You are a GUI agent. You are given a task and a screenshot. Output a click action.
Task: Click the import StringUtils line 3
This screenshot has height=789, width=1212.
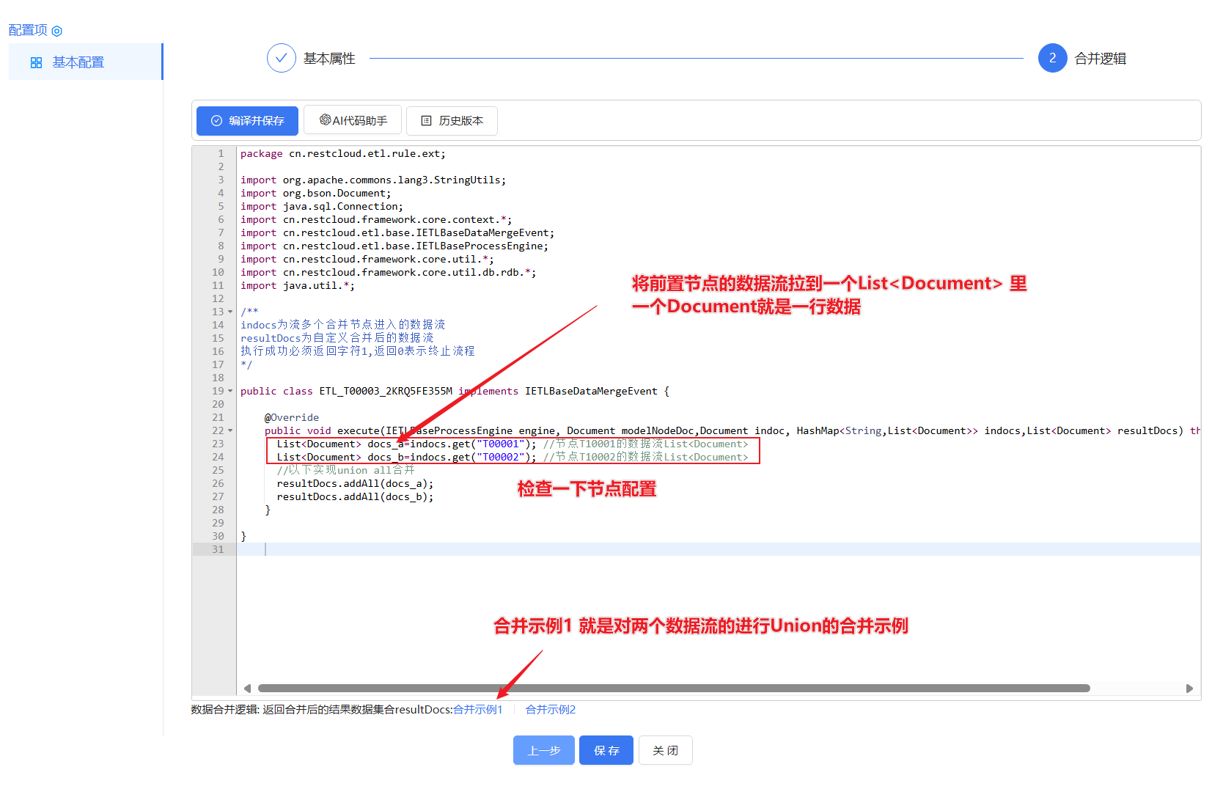point(372,180)
